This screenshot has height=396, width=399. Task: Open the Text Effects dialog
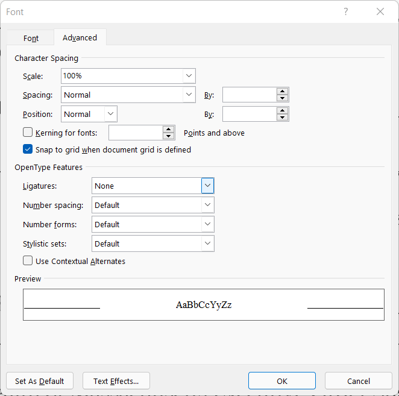point(116,381)
